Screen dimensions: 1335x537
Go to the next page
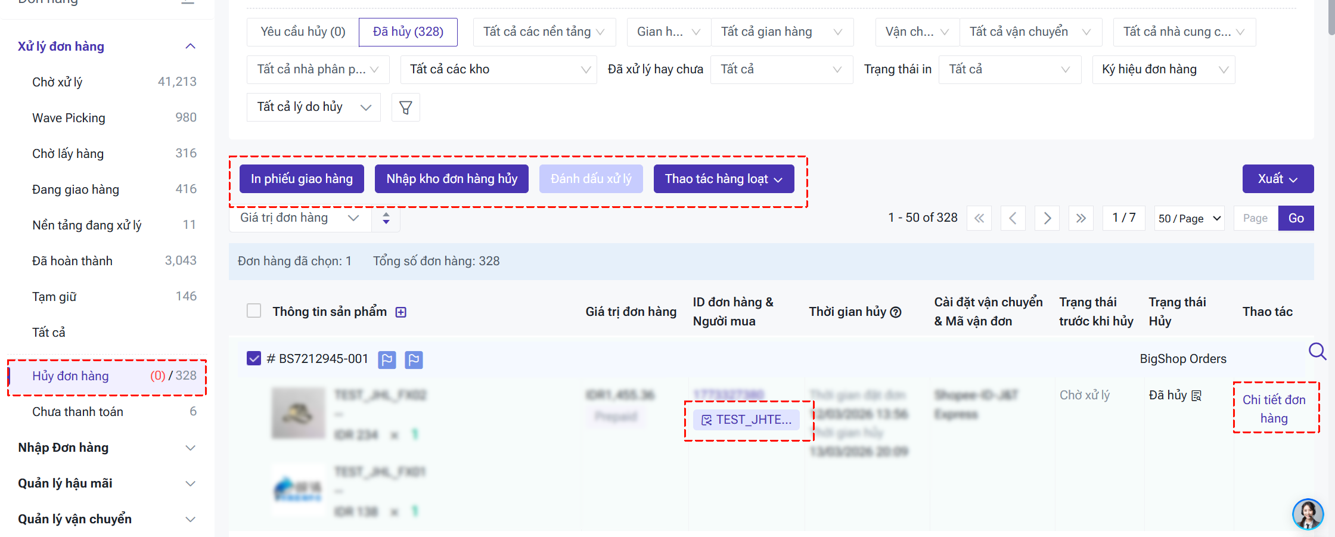coord(1047,218)
